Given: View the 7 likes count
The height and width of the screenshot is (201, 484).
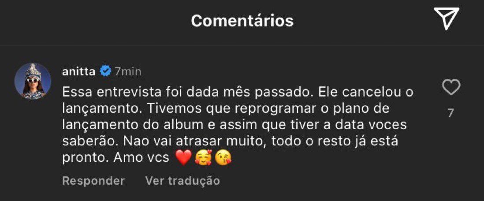Looking at the screenshot, I should tap(451, 113).
